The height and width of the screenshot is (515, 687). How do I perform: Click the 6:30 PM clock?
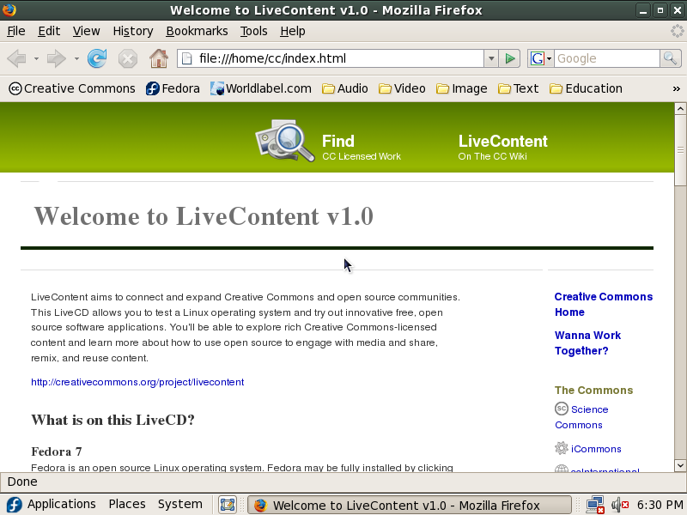[660, 505]
